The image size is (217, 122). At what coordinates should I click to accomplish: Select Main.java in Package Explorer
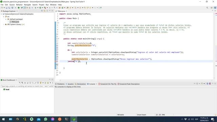click(14, 22)
